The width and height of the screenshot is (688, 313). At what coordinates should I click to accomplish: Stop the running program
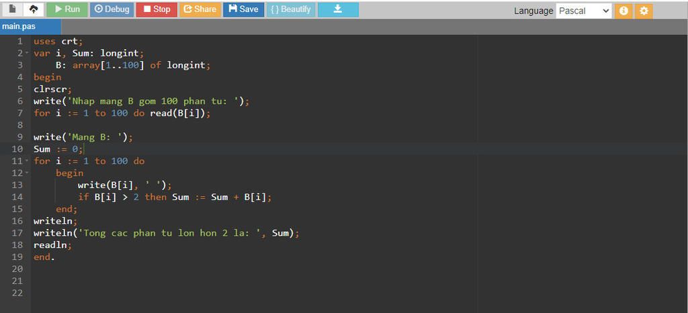point(157,9)
